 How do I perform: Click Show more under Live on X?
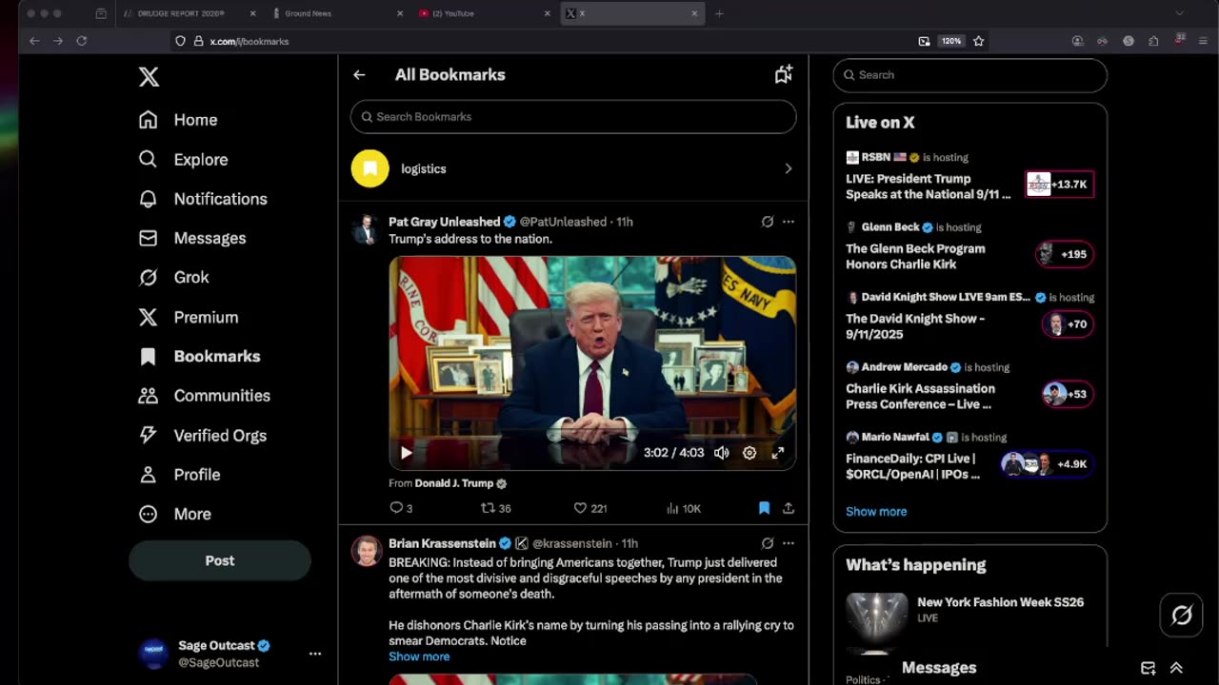pos(876,512)
